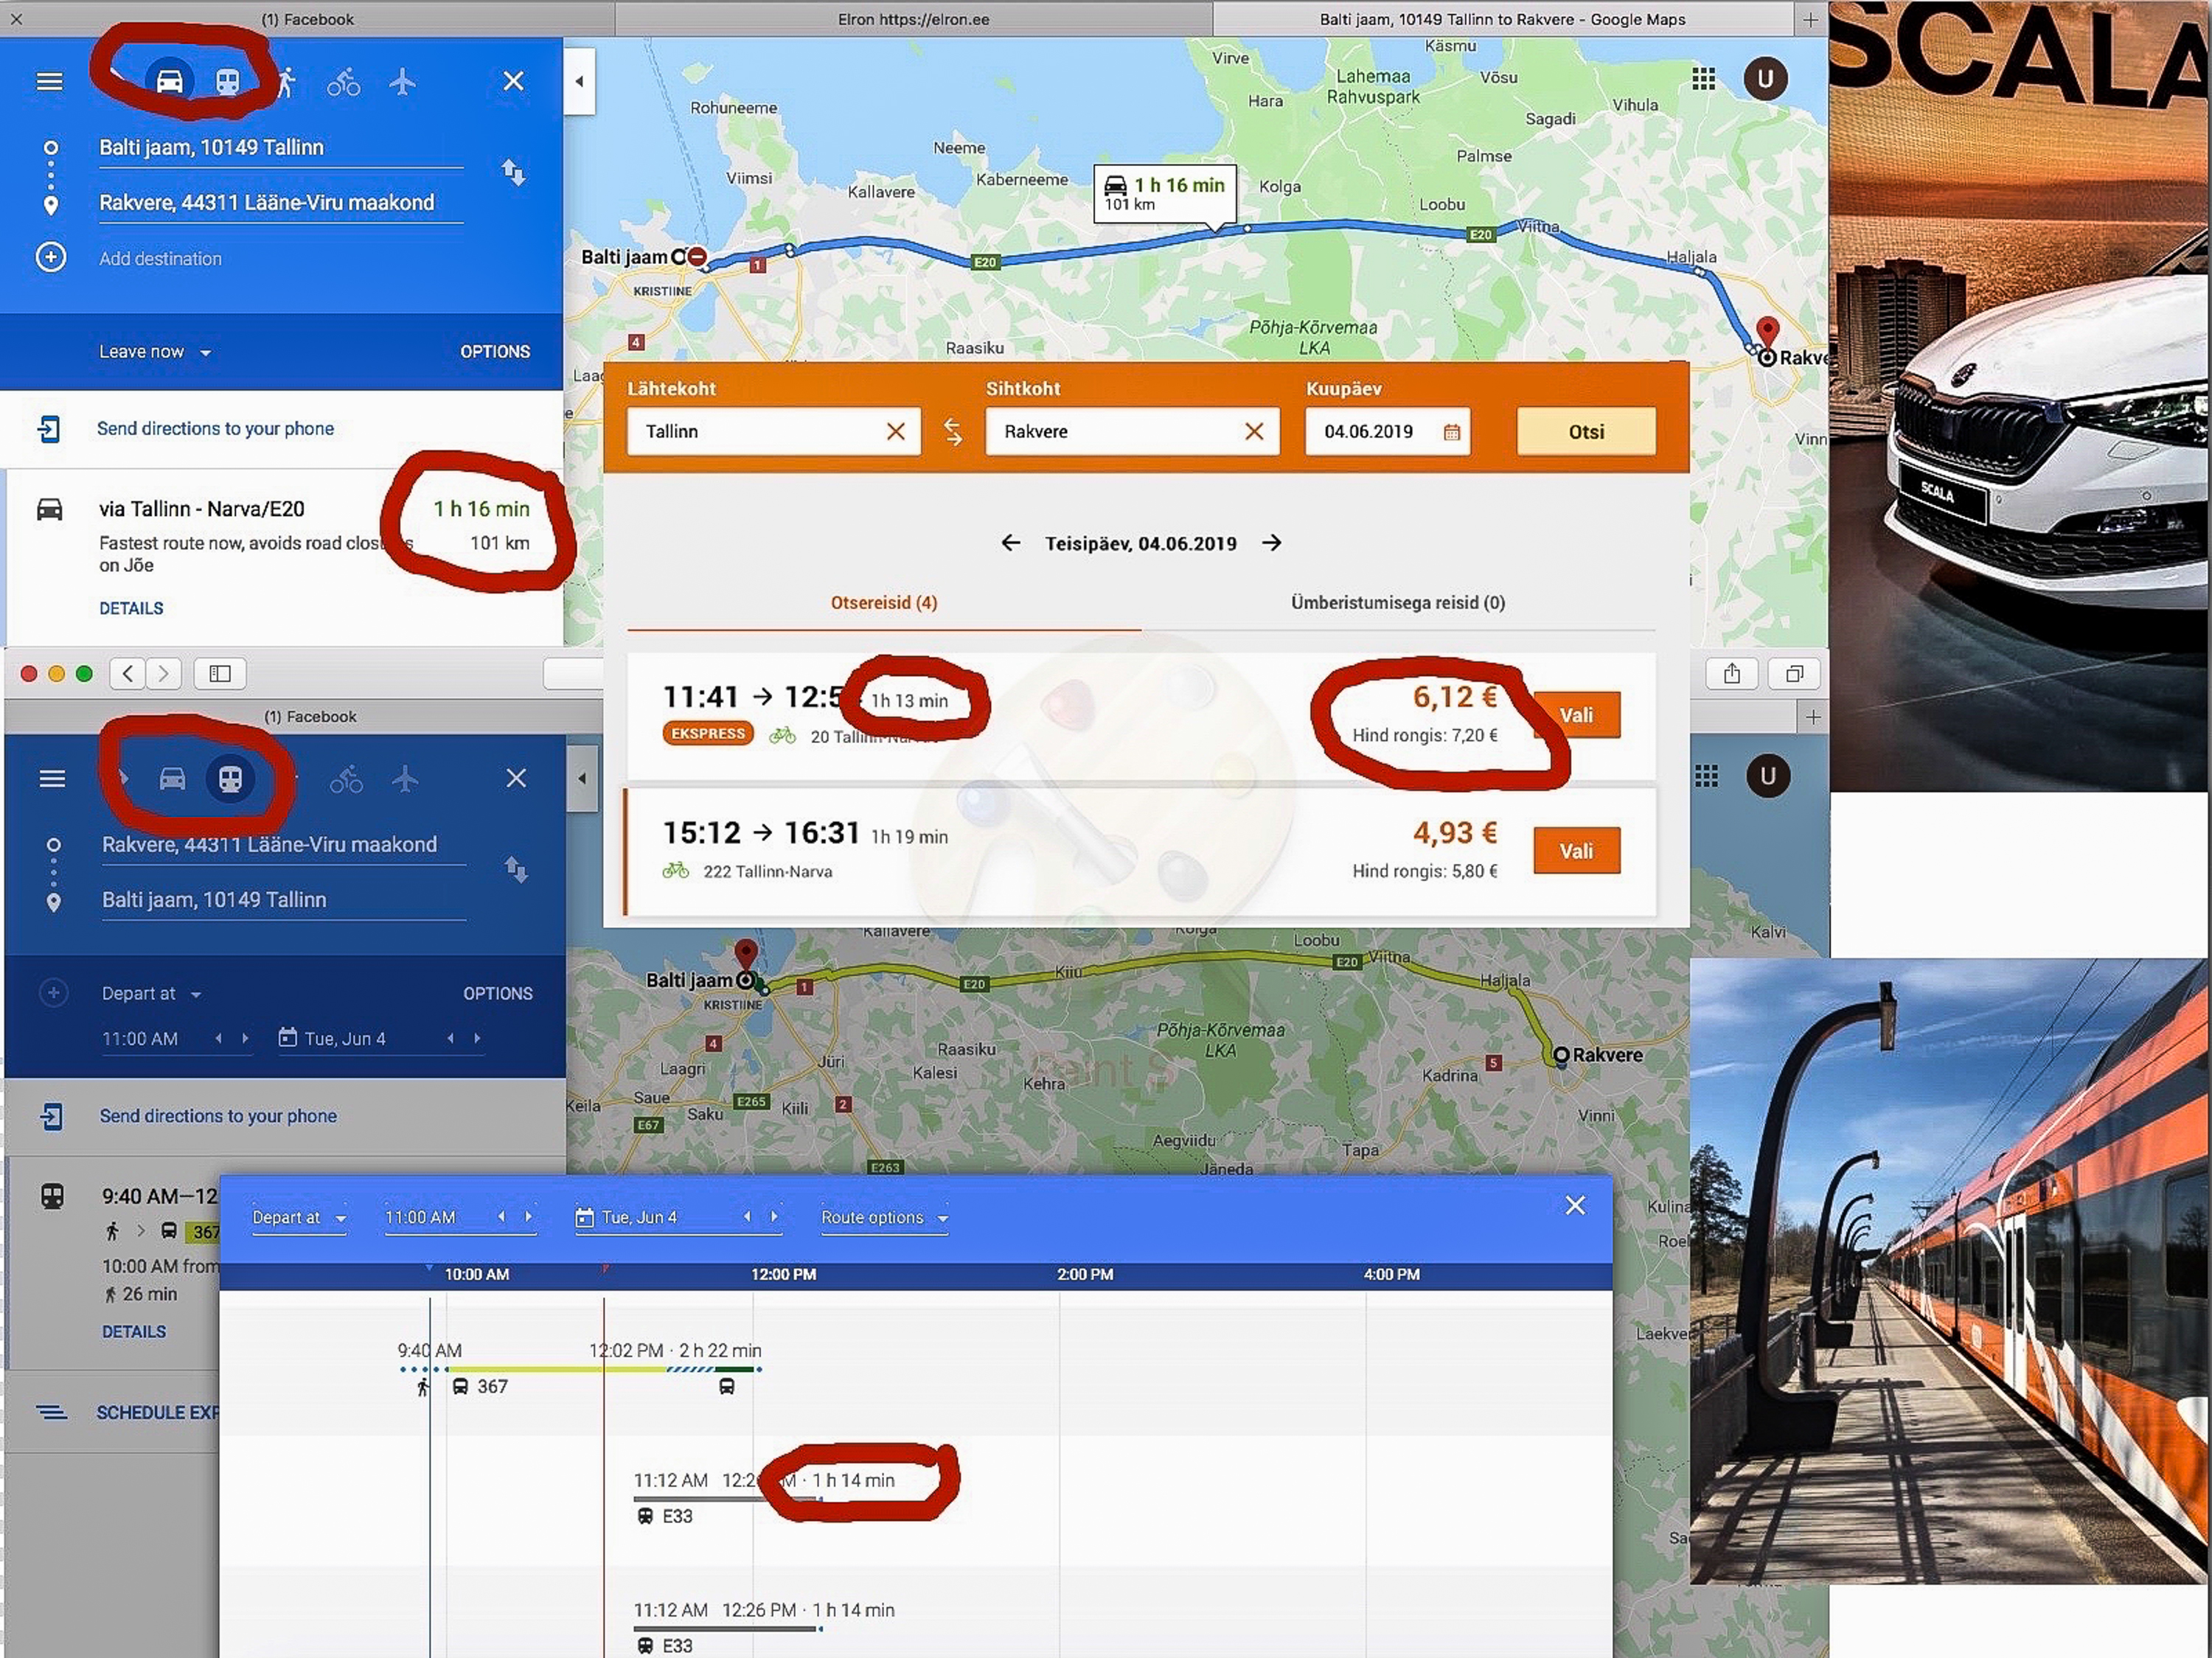
Task: Clear the Lähtekoht Tallinn field on Elron
Action: (896, 432)
